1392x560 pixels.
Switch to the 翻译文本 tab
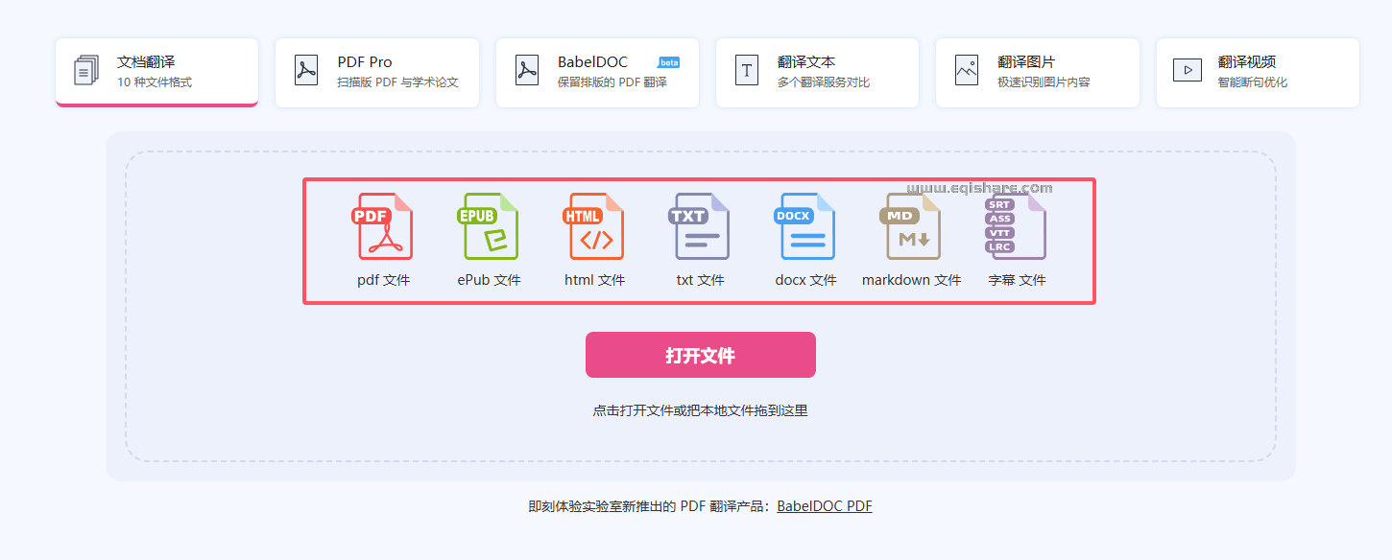click(x=817, y=72)
